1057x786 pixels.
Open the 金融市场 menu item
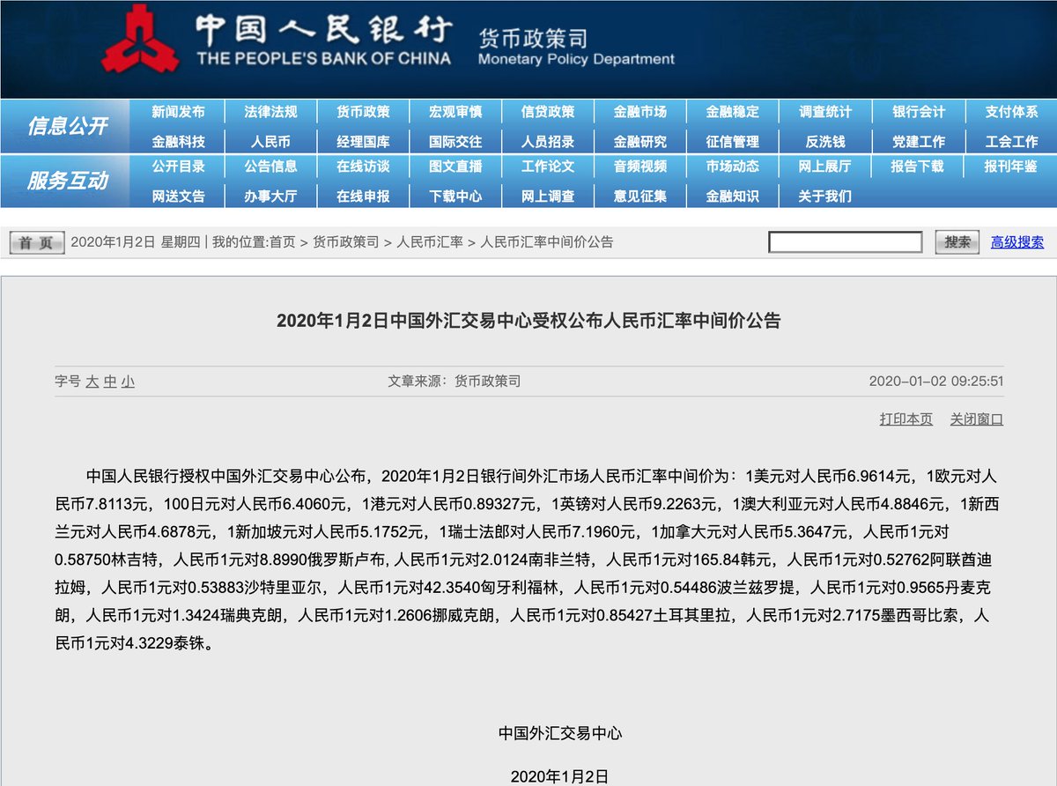pyautogui.click(x=640, y=112)
